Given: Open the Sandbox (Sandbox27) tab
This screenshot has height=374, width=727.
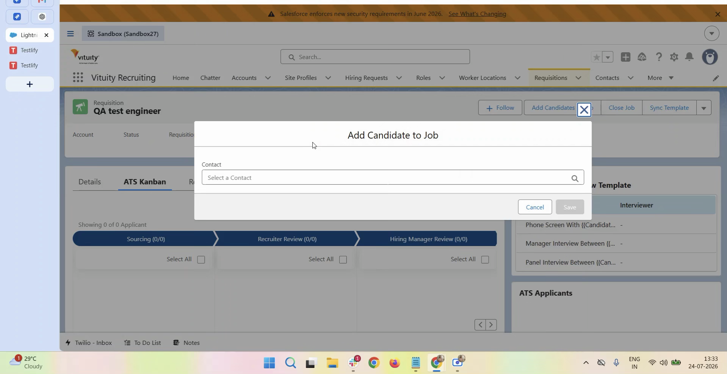Looking at the screenshot, I should pos(123,34).
